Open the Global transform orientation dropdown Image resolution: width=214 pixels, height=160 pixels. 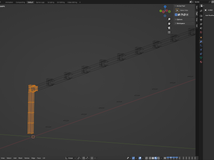(x=70, y=158)
